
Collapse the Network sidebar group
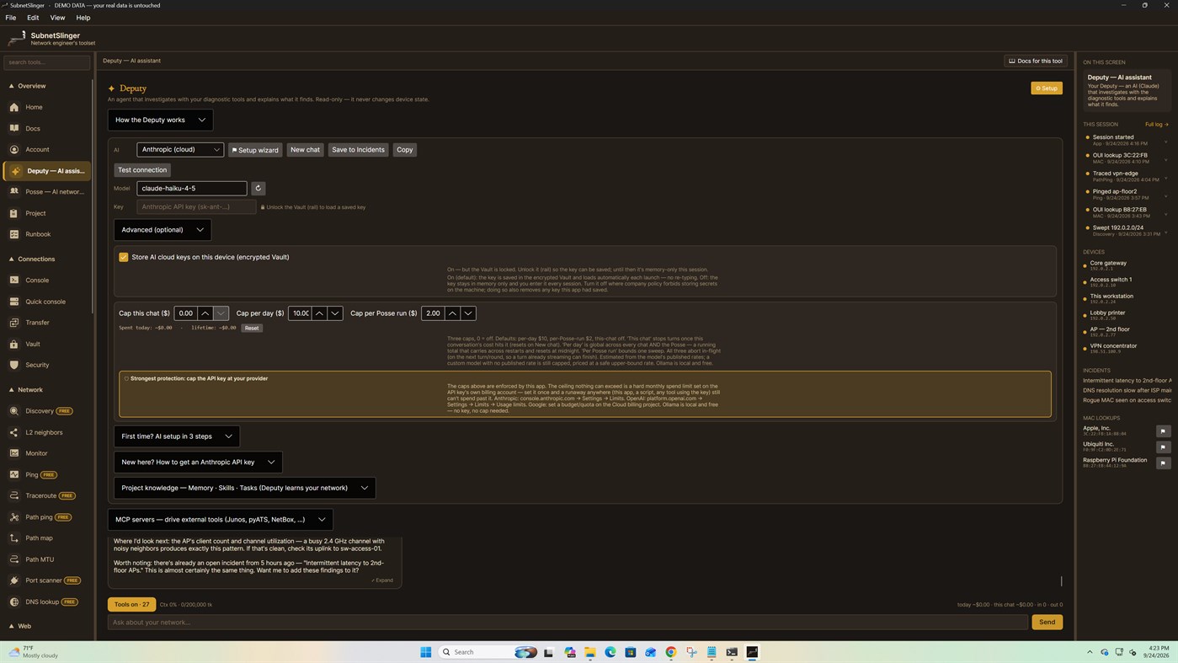(46, 390)
